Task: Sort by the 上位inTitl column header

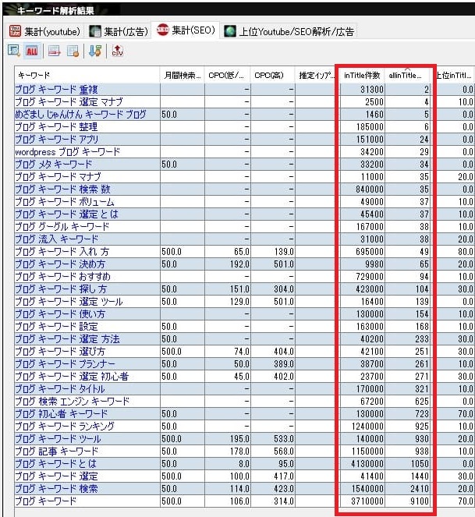Action: pyautogui.click(x=456, y=75)
